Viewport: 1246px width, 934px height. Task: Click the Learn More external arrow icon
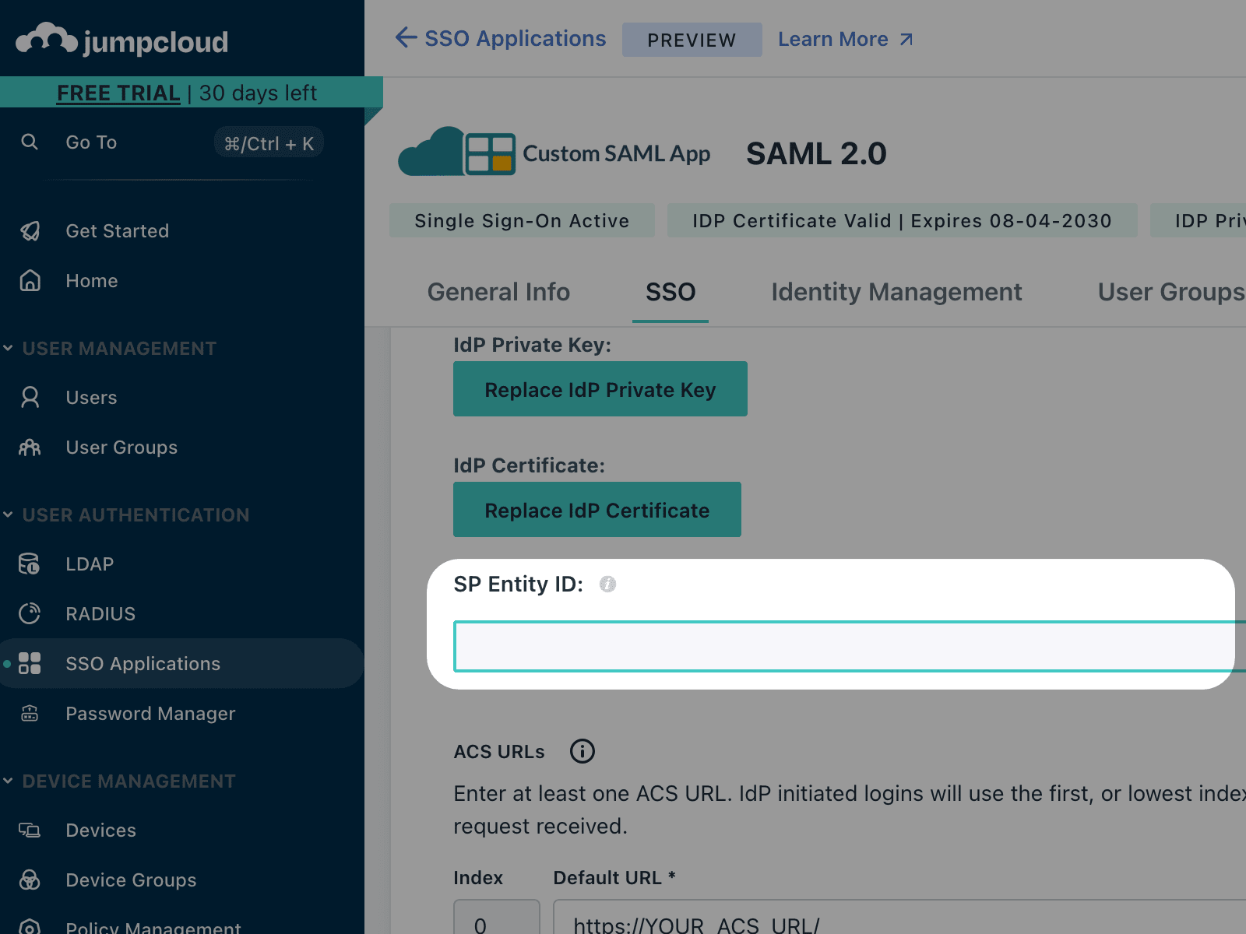[x=906, y=40]
